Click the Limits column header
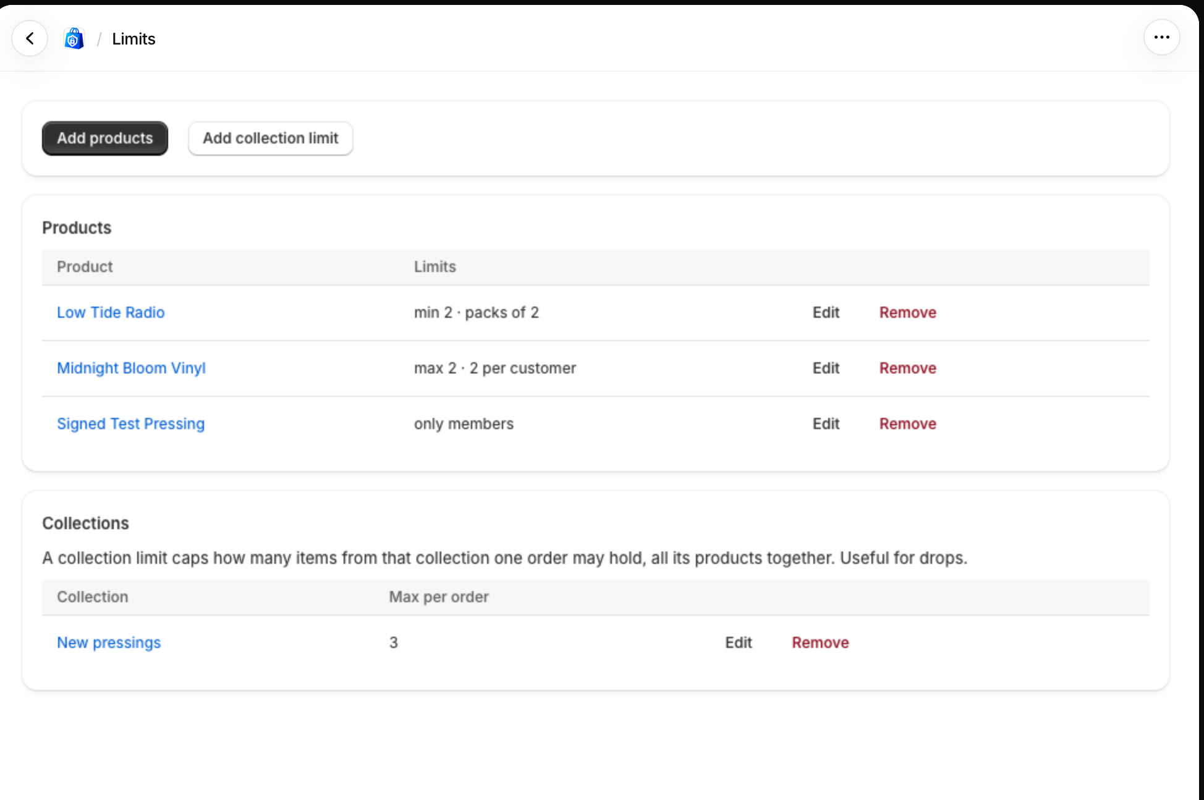This screenshot has height=800, width=1204. 435,266
